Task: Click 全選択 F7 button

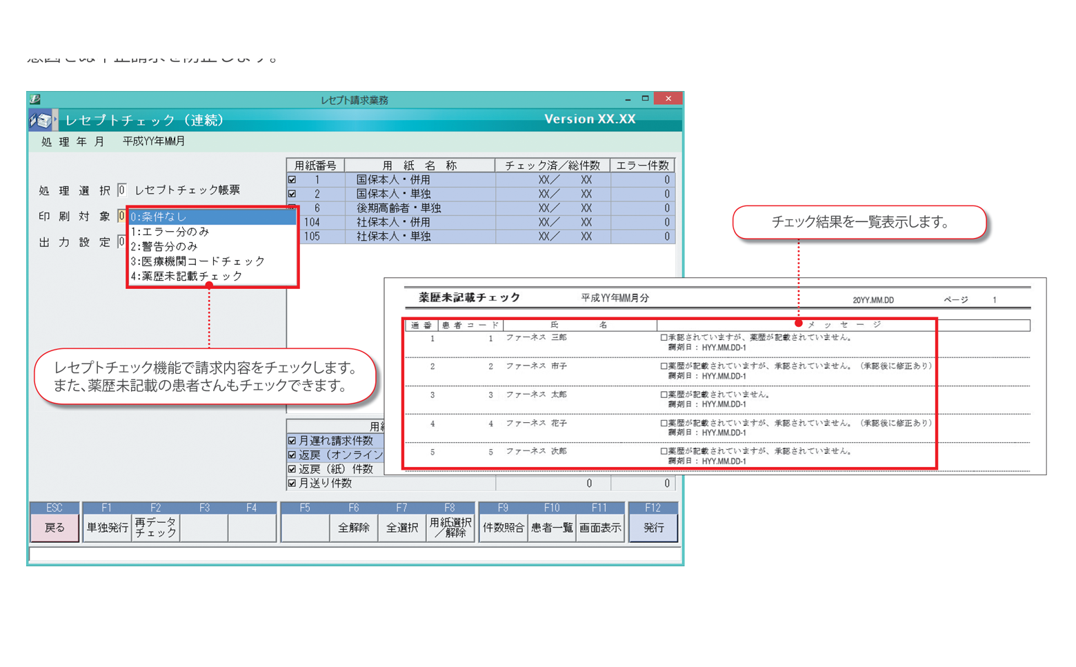Action: (402, 528)
